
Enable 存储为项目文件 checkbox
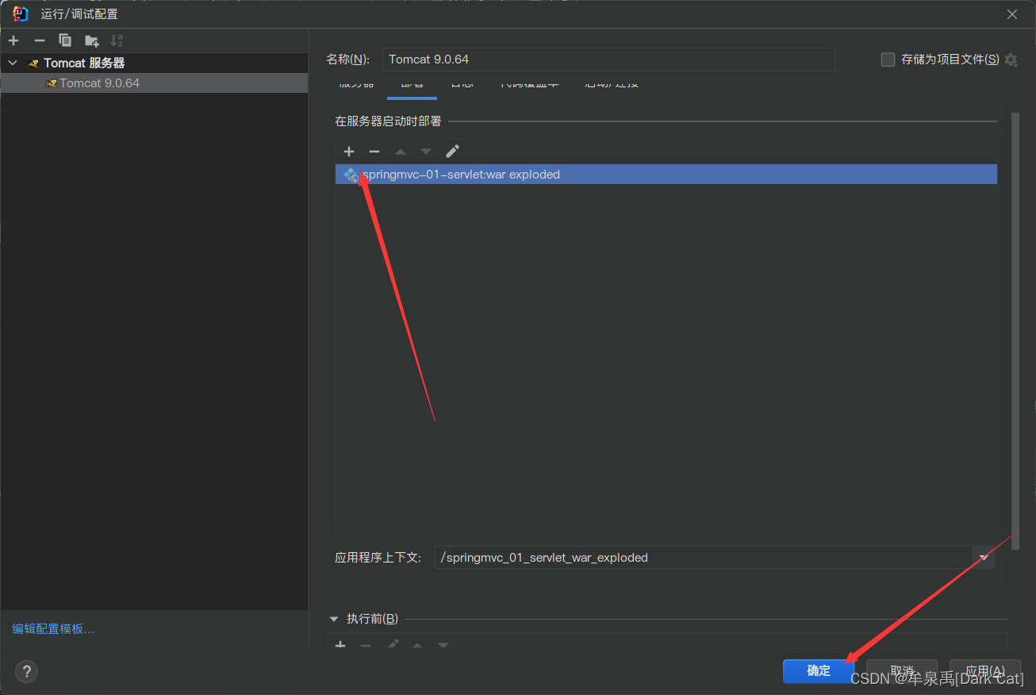coord(888,60)
